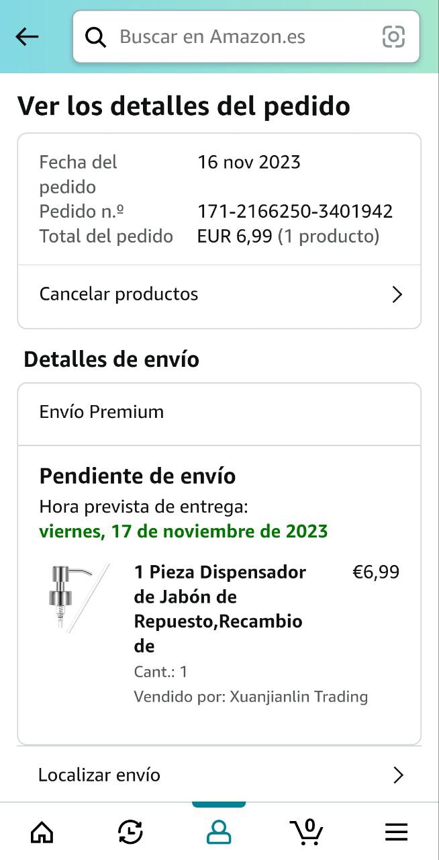This screenshot has width=439, height=860.
Task: Tap the search magnifier icon
Action: pos(96,37)
